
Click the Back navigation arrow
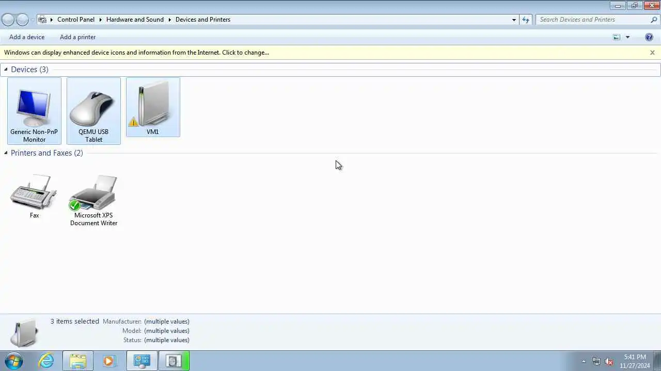pos(8,20)
